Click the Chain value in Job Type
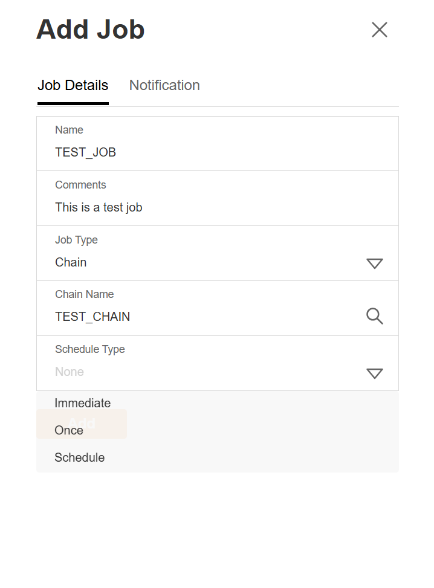The image size is (434, 588). click(x=71, y=262)
